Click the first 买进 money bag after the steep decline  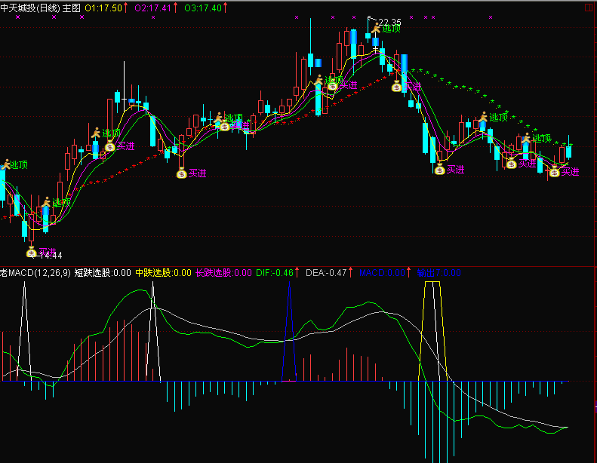439,168
